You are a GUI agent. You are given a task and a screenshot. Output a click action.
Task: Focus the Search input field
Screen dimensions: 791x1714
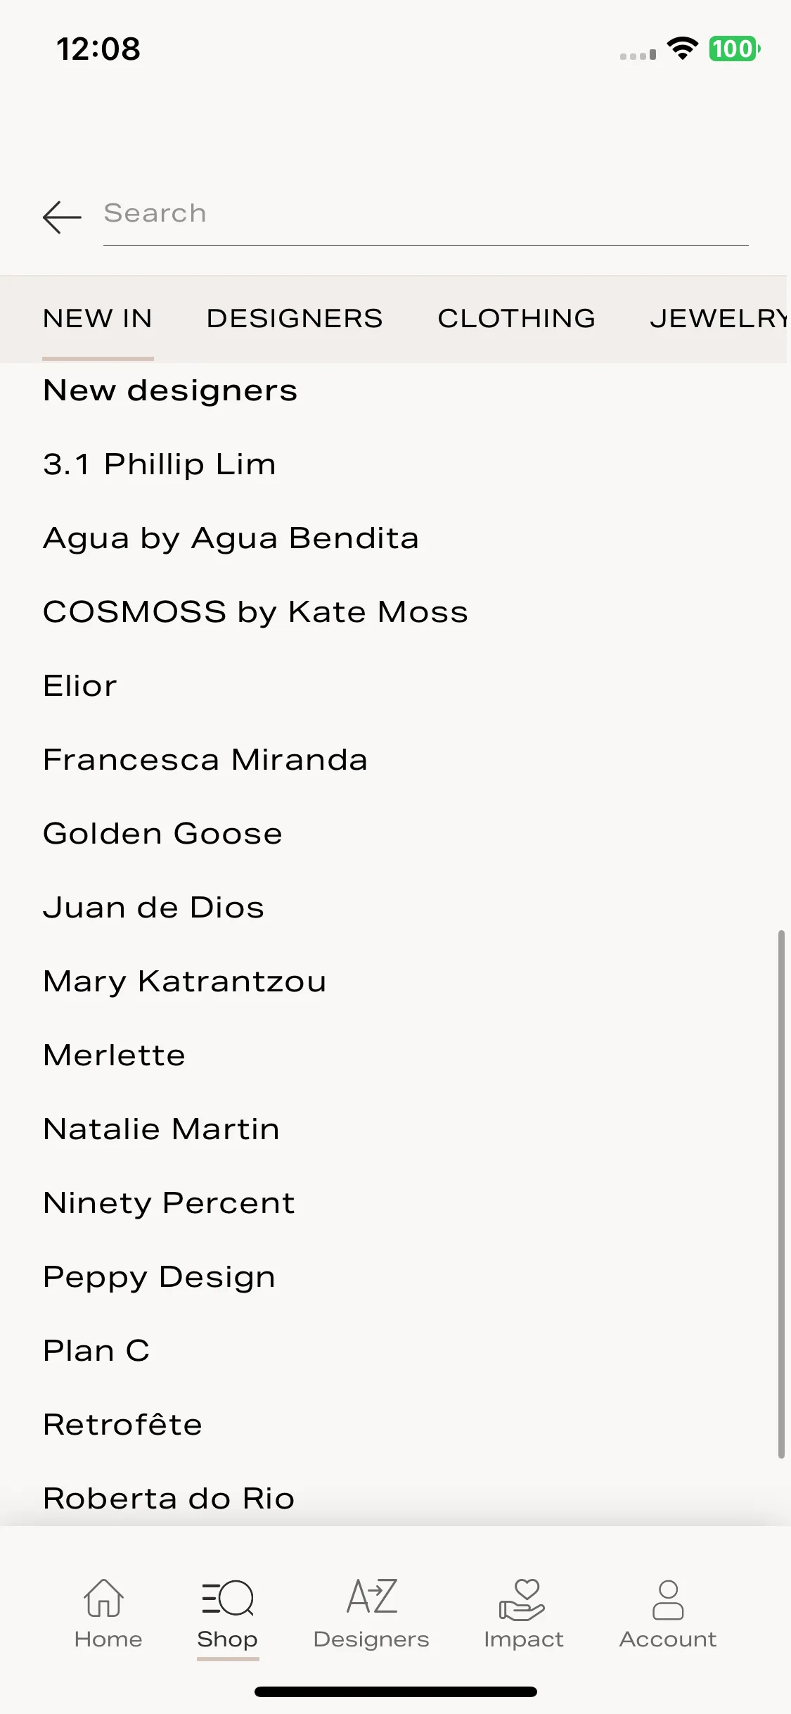(x=426, y=214)
